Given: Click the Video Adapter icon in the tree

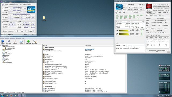Looking at the screenshot, I should click(4, 54).
